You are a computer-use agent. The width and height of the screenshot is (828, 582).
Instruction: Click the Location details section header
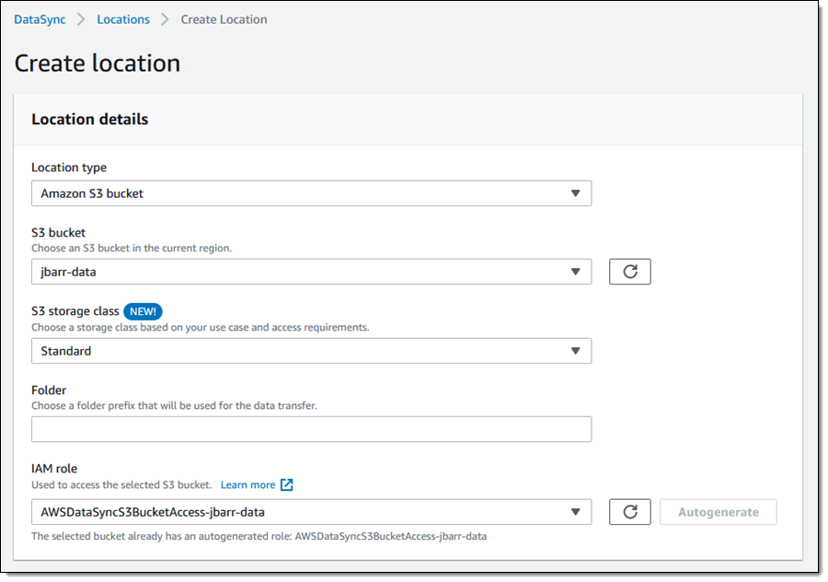[90, 119]
